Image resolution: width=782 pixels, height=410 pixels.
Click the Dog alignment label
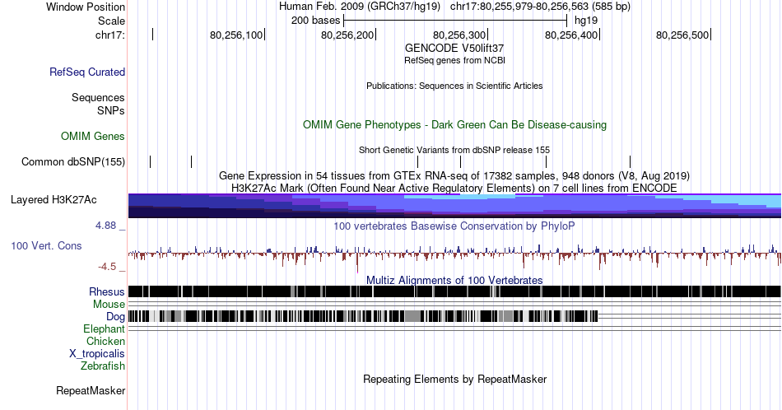click(115, 317)
